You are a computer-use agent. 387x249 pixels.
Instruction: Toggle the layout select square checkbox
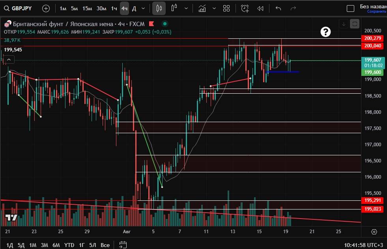pos(350,9)
